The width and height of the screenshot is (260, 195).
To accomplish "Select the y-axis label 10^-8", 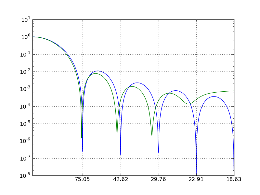I will pos(25,175).
